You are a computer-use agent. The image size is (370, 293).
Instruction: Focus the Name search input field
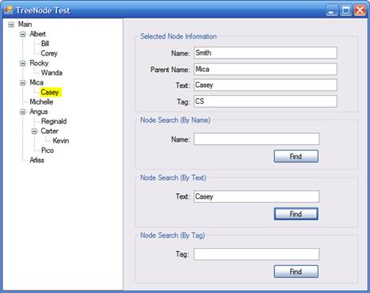tap(257, 139)
